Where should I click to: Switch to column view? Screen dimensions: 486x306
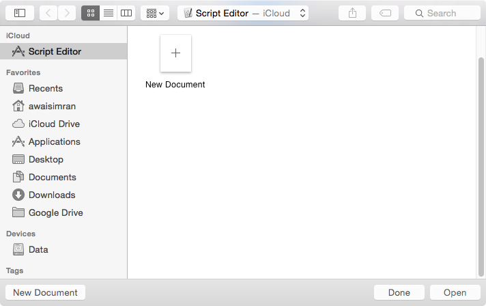(x=126, y=13)
